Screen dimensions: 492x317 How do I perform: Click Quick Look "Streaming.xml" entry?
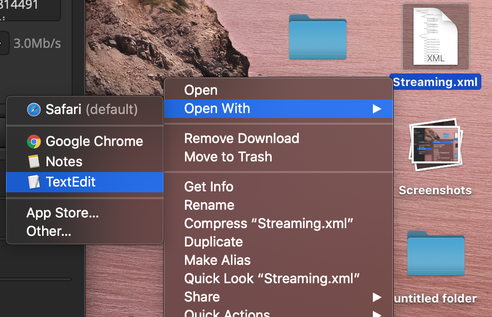pyautogui.click(x=272, y=279)
